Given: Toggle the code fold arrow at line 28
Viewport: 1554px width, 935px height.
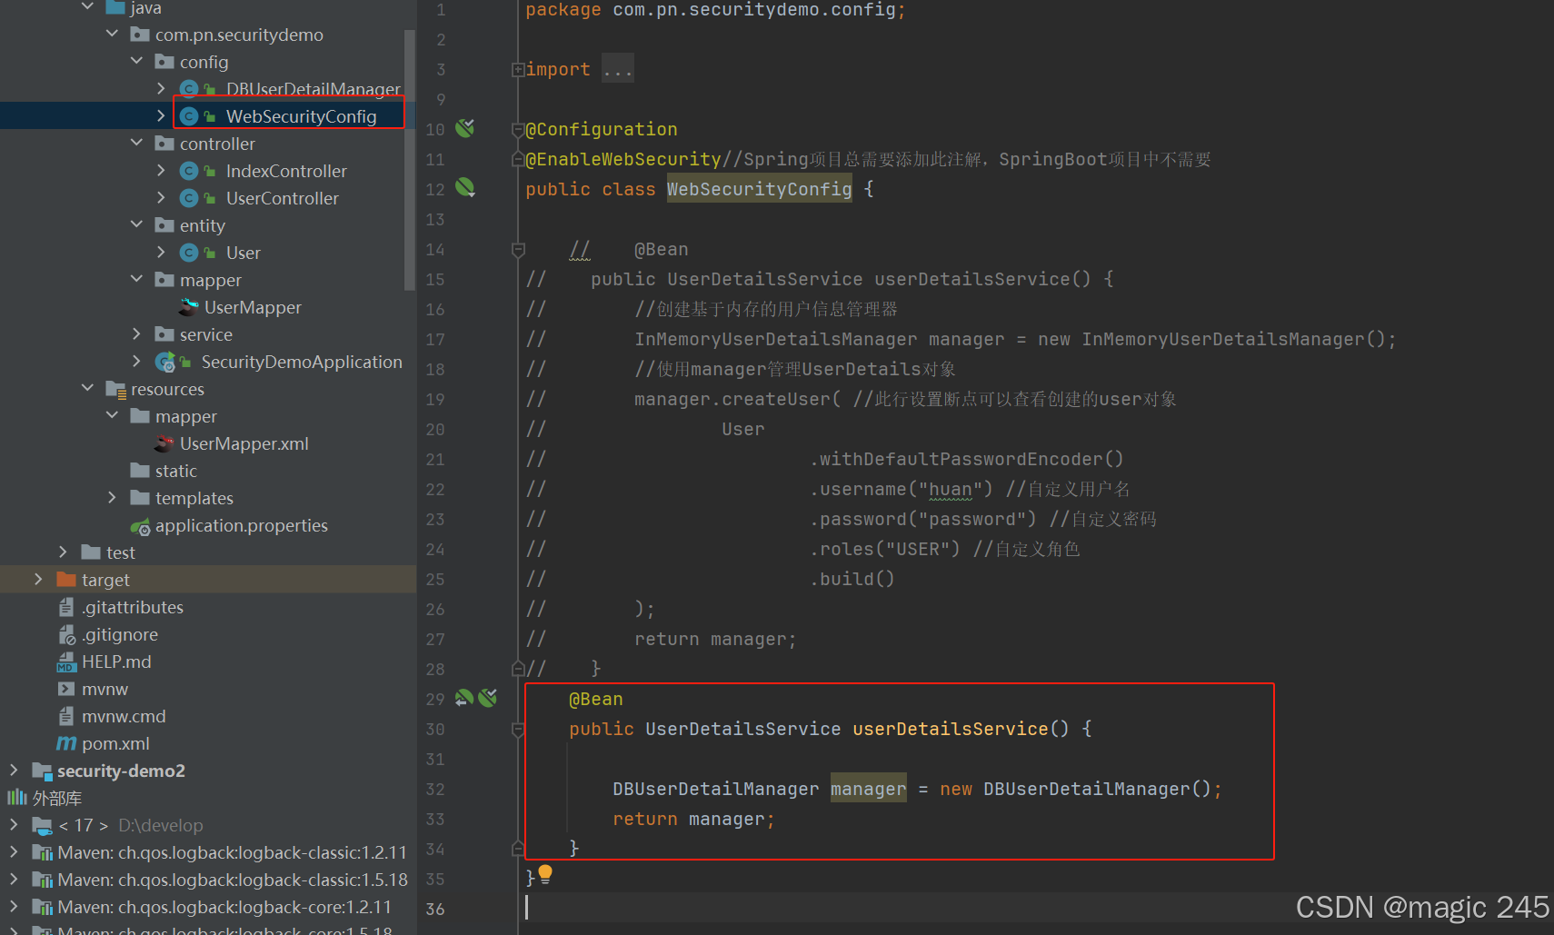Looking at the screenshot, I should point(516,667).
